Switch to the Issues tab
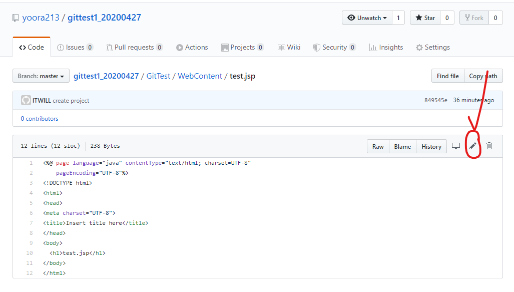514x292 pixels. click(x=75, y=47)
